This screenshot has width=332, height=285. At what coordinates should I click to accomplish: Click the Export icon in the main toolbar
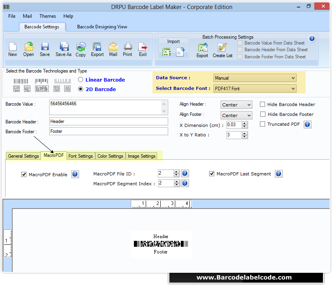97,49
